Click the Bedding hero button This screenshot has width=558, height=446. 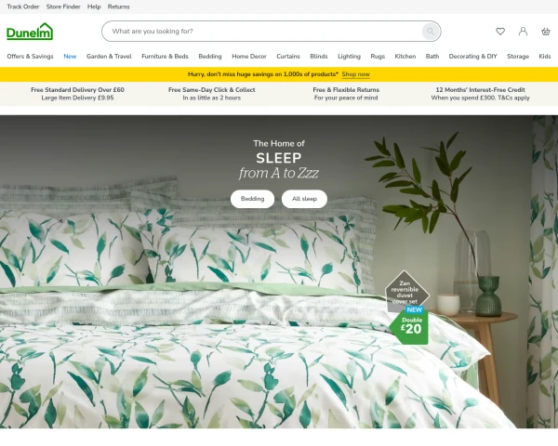pos(252,199)
